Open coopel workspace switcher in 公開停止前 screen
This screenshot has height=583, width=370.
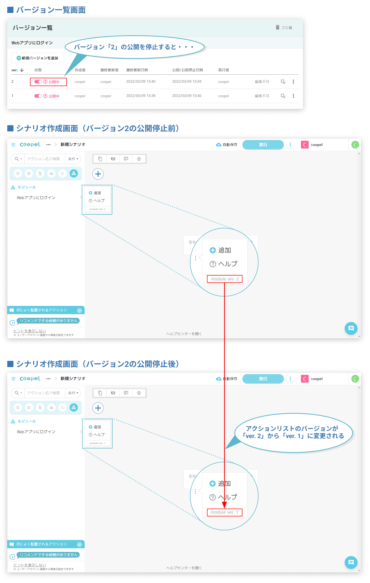[312, 145]
